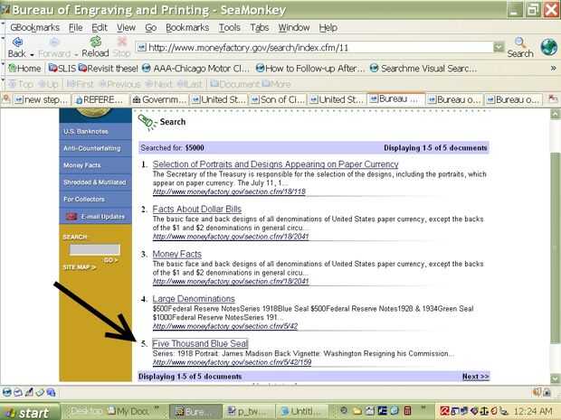Open 'U.S. Banknotes' sidebar section

95,132
